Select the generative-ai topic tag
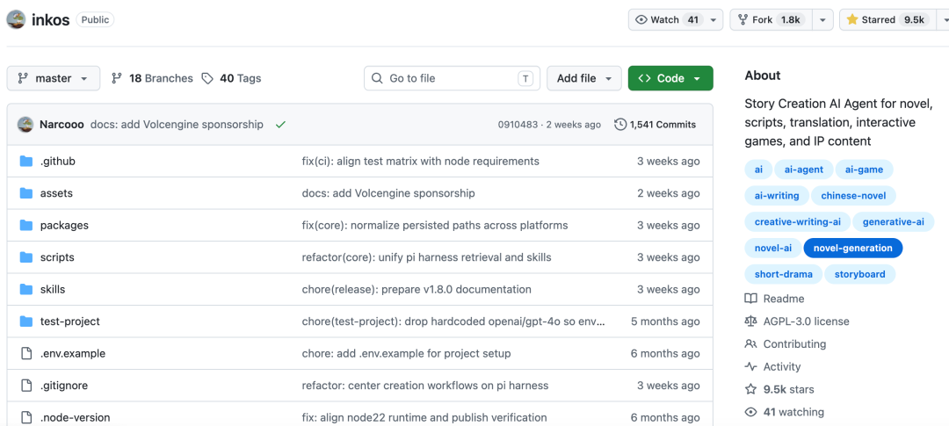The height and width of the screenshot is (426, 949). tap(894, 221)
